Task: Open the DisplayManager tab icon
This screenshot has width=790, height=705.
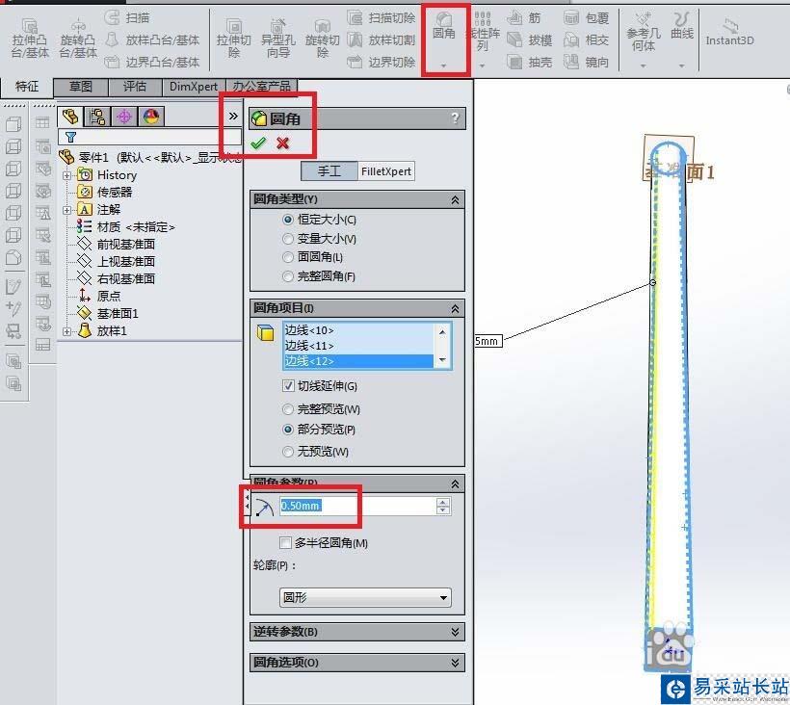Action: pyautogui.click(x=151, y=117)
